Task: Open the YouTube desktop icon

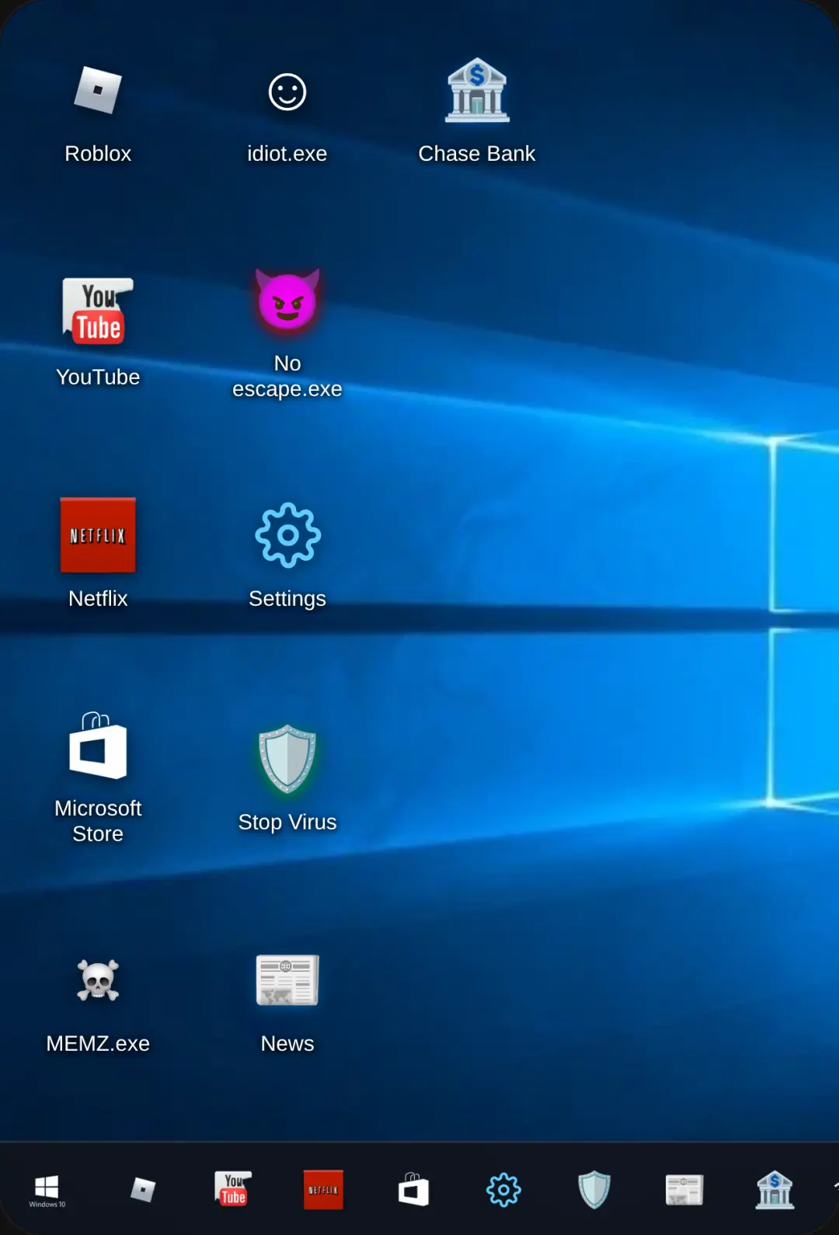Action: click(x=98, y=311)
